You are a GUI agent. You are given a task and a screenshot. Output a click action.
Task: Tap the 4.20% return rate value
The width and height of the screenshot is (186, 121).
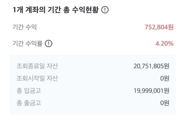point(164,44)
